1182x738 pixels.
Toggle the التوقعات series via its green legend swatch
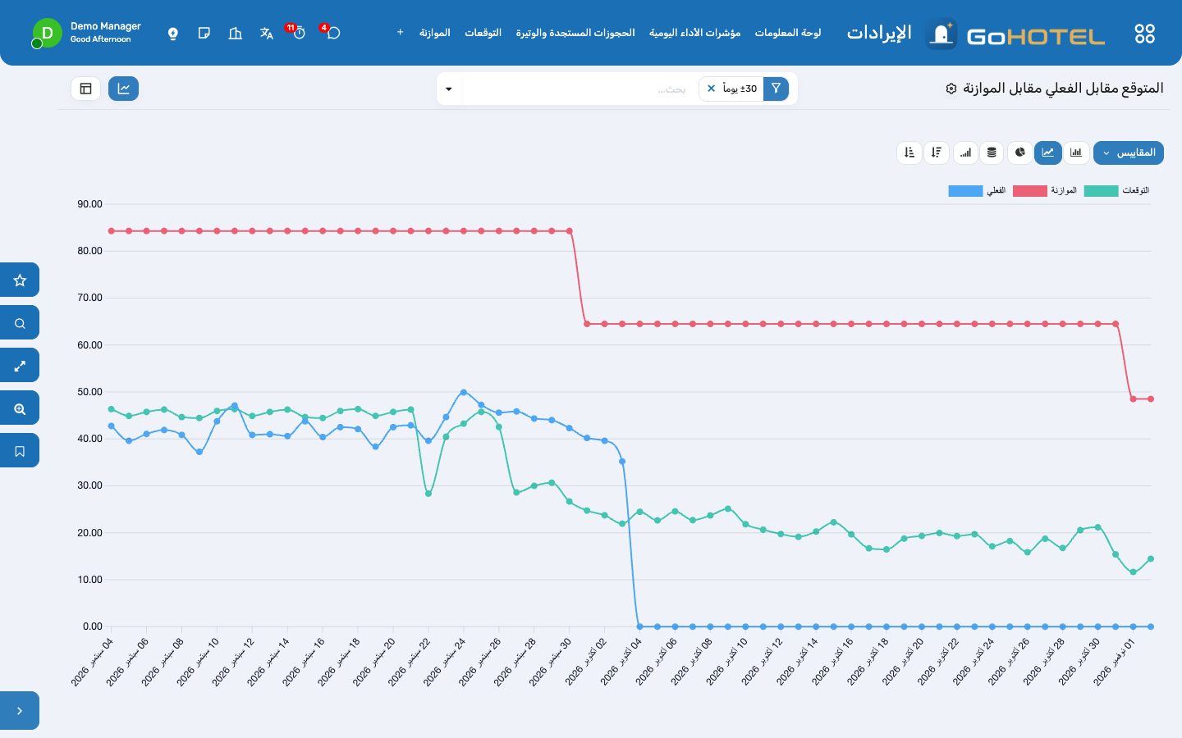1101,191
